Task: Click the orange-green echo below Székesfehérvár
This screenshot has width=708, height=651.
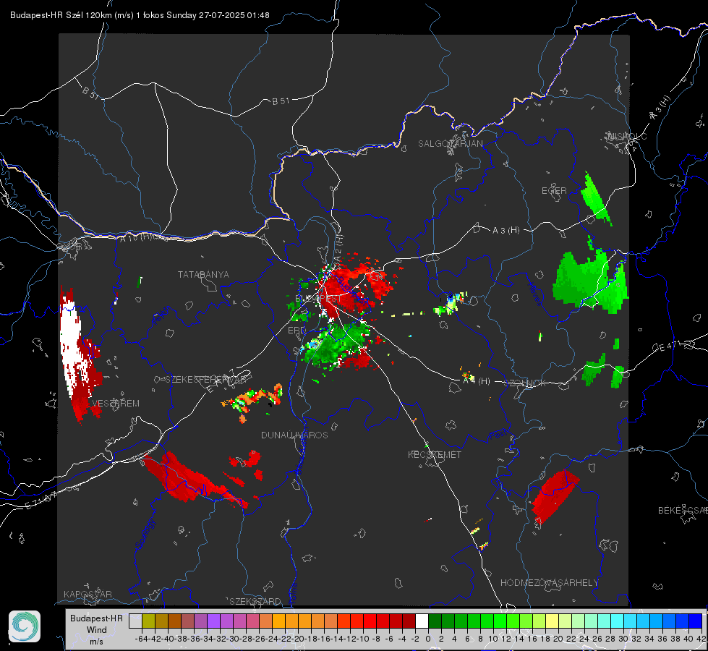Action: 253,401
